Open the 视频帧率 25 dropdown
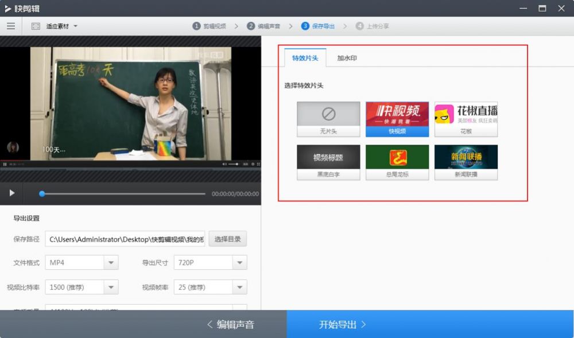The height and width of the screenshot is (338, 574). 211,287
